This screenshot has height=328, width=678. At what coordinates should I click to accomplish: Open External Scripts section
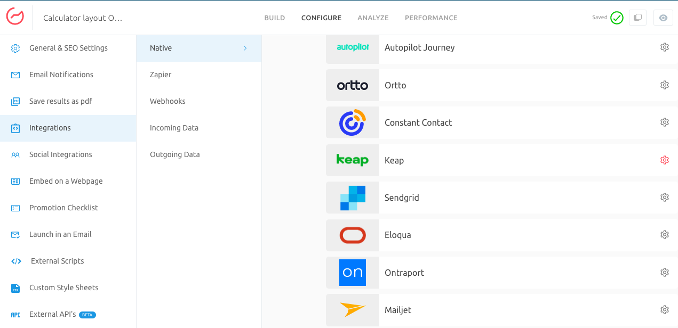click(x=68, y=261)
